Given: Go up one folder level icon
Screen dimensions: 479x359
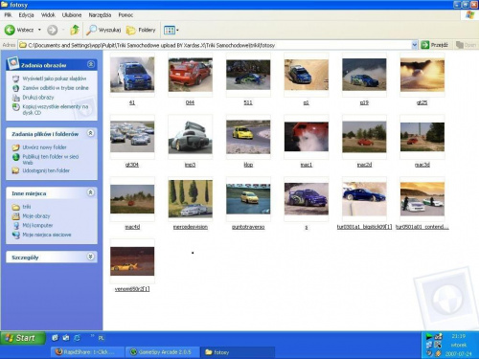Looking at the screenshot, I should tap(75, 30).
